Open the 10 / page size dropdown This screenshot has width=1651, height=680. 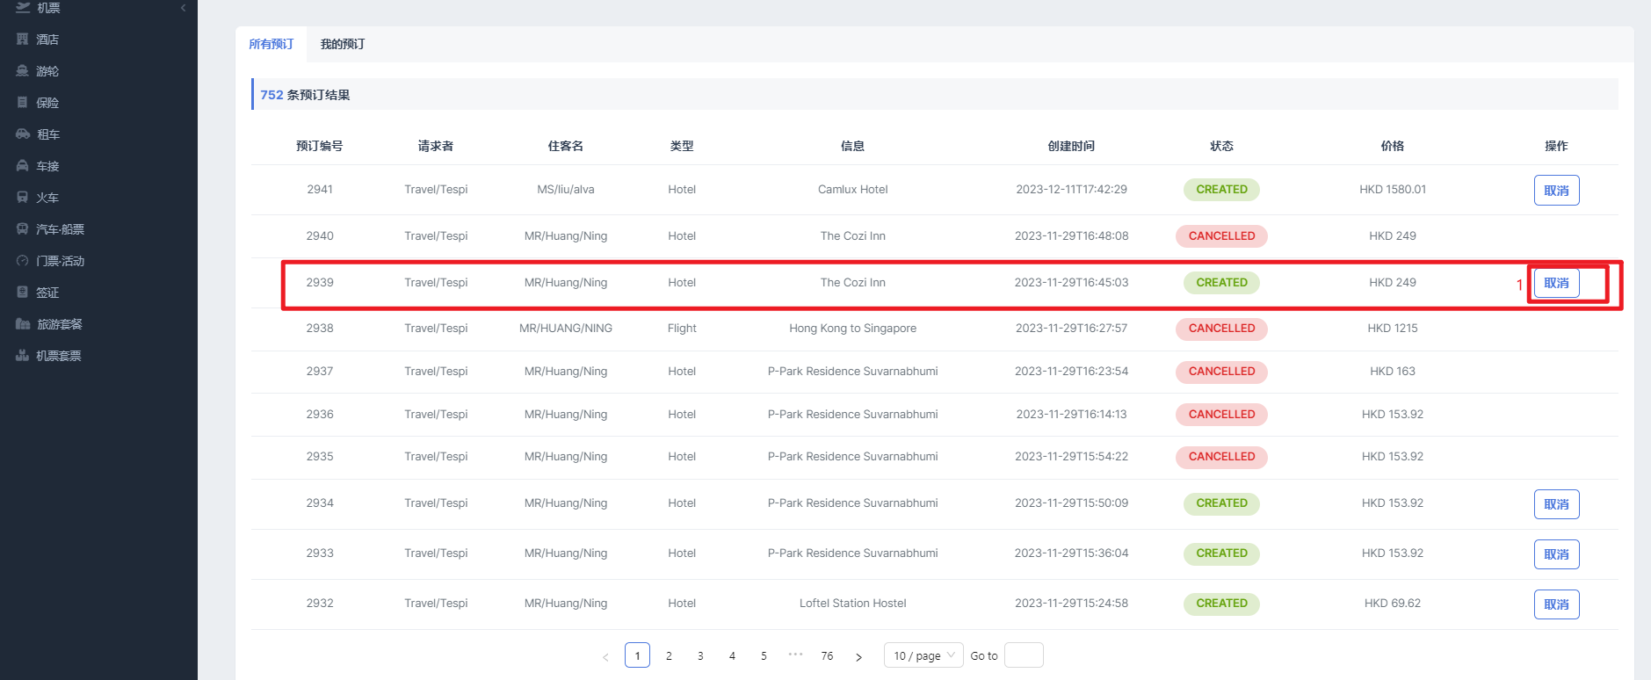pyautogui.click(x=923, y=655)
